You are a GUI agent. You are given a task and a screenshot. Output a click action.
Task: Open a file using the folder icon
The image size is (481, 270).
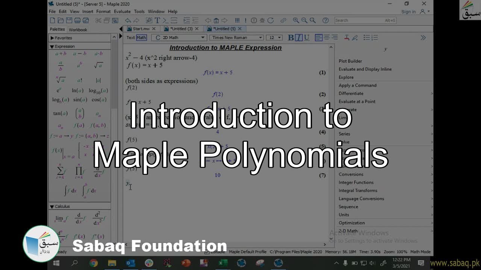click(61, 20)
